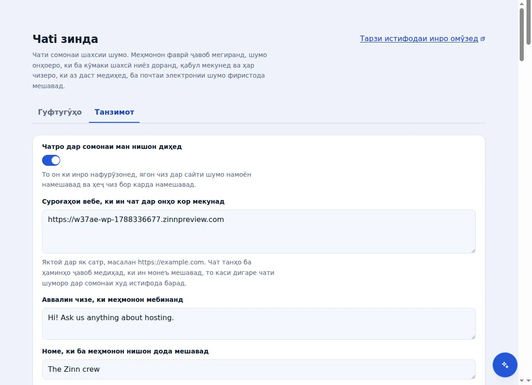Click label Аввалин чизе, ки меҳмонон мебинанд
Image resolution: width=532 pixels, height=385 pixels.
tap(113, 300)
